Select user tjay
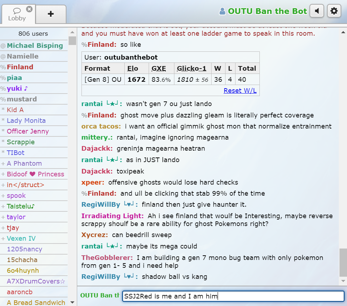347x306 pixels. pos(34,228)
